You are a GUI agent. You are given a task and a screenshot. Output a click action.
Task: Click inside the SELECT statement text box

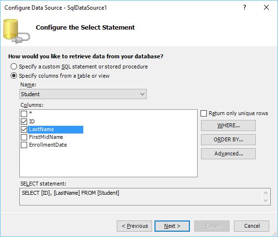click(140, 197)
